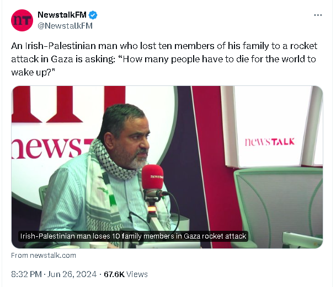Click the blue verified badge

point(92,15)
